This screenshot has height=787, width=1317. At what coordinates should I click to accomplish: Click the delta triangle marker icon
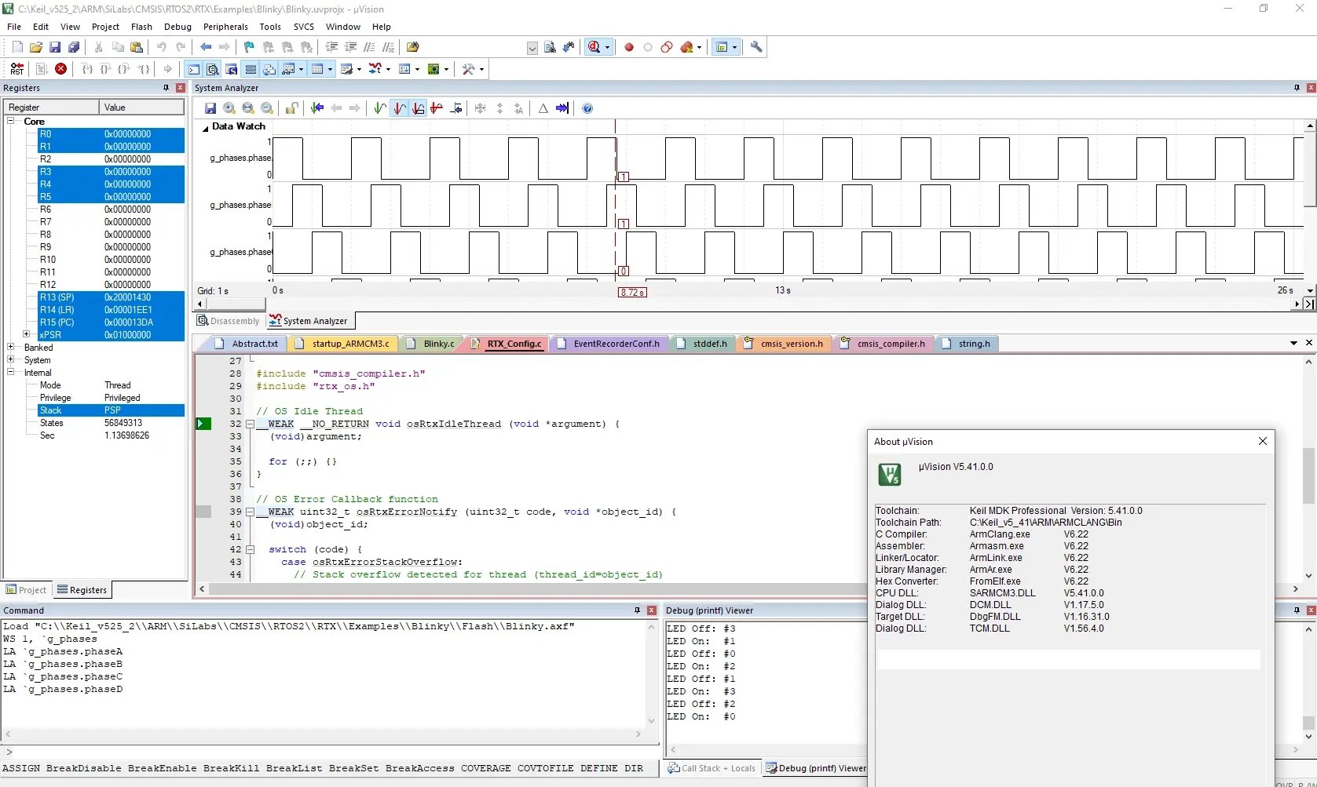point(543,108)
